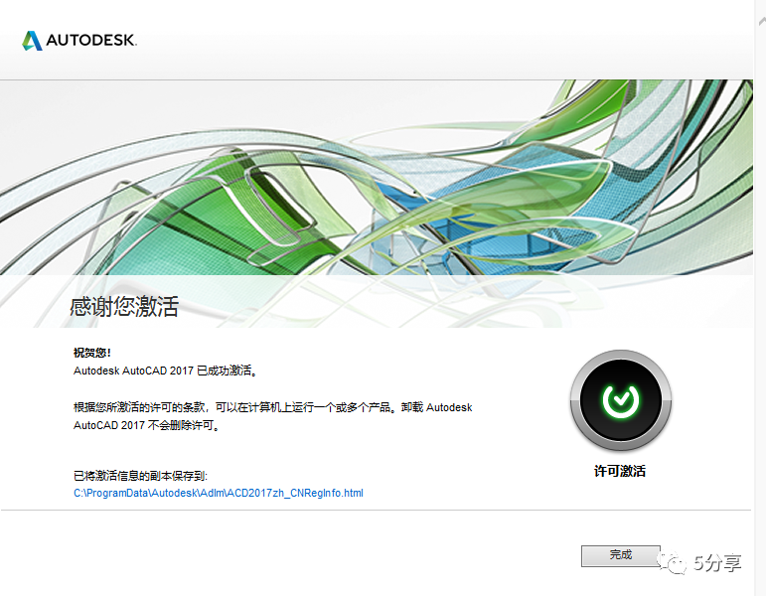Click the 'Autodesk AutoCAD 2017 已成功激活' line
This screenshot has width=766, height=596.
tap(165, 371)
